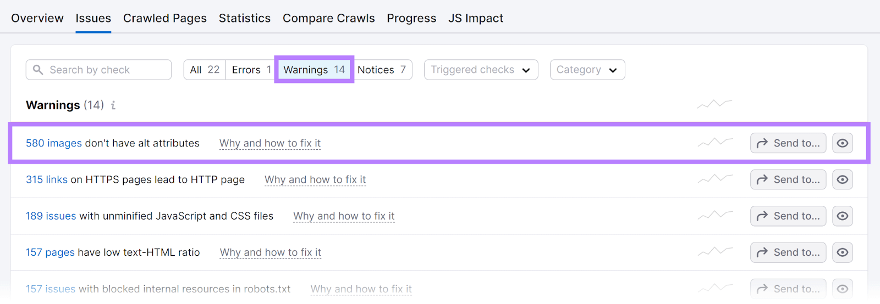This screenshot has height=304, width=880.
Task: Expand the Category dropdown
Action: point(587,70)
